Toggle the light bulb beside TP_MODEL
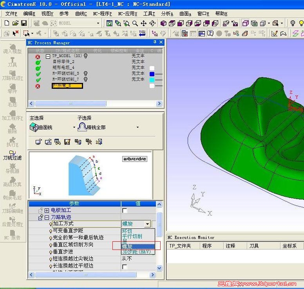 85,56
